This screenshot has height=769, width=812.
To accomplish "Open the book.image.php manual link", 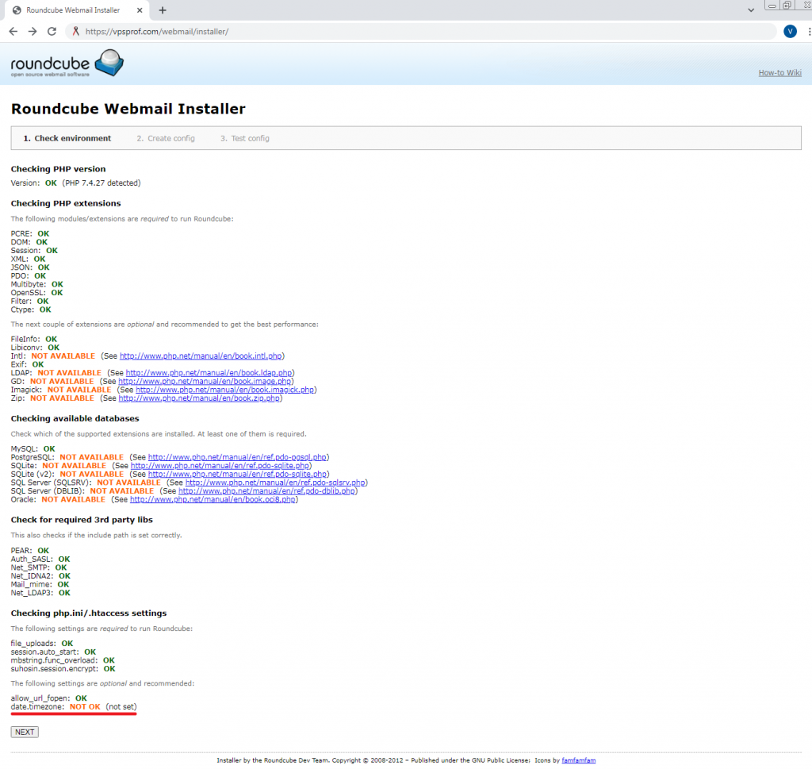I will click(x=205, y=382).
